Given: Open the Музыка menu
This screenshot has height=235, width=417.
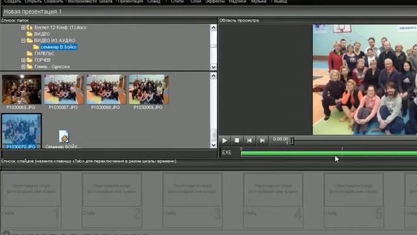Looking at the screenshot, I should 259,1.
